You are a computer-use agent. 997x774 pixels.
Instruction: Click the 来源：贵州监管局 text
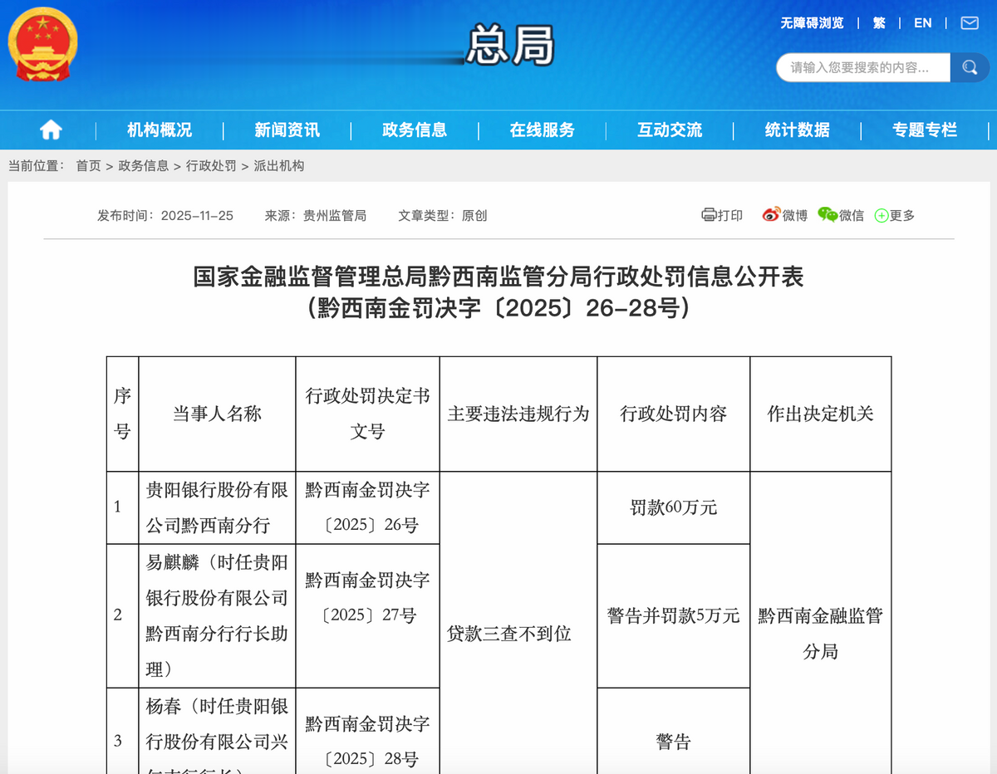point(316,215)
